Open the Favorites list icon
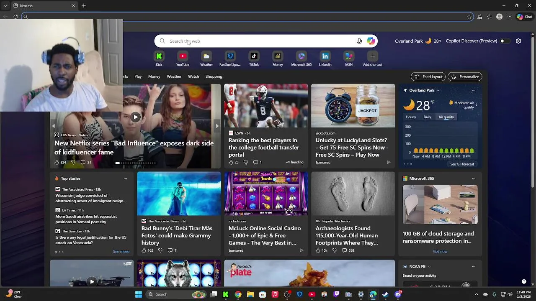This screenshot has height=301, width=536. pos(490,17)
